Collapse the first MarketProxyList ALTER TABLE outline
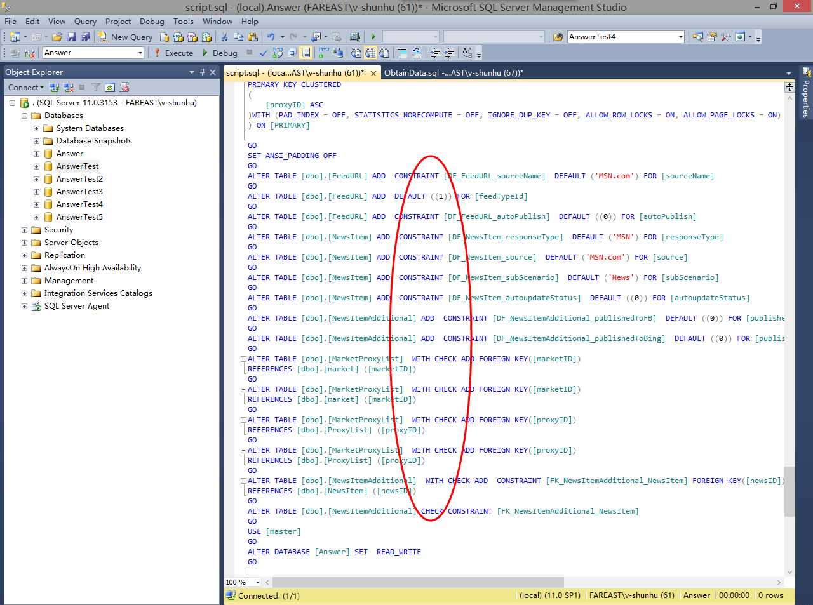This screenshot has height=605, width=813. (x=243, y=359)
